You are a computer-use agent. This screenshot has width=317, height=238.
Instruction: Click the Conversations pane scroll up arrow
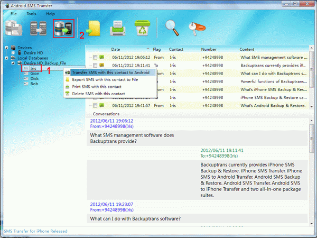point(312,121)
